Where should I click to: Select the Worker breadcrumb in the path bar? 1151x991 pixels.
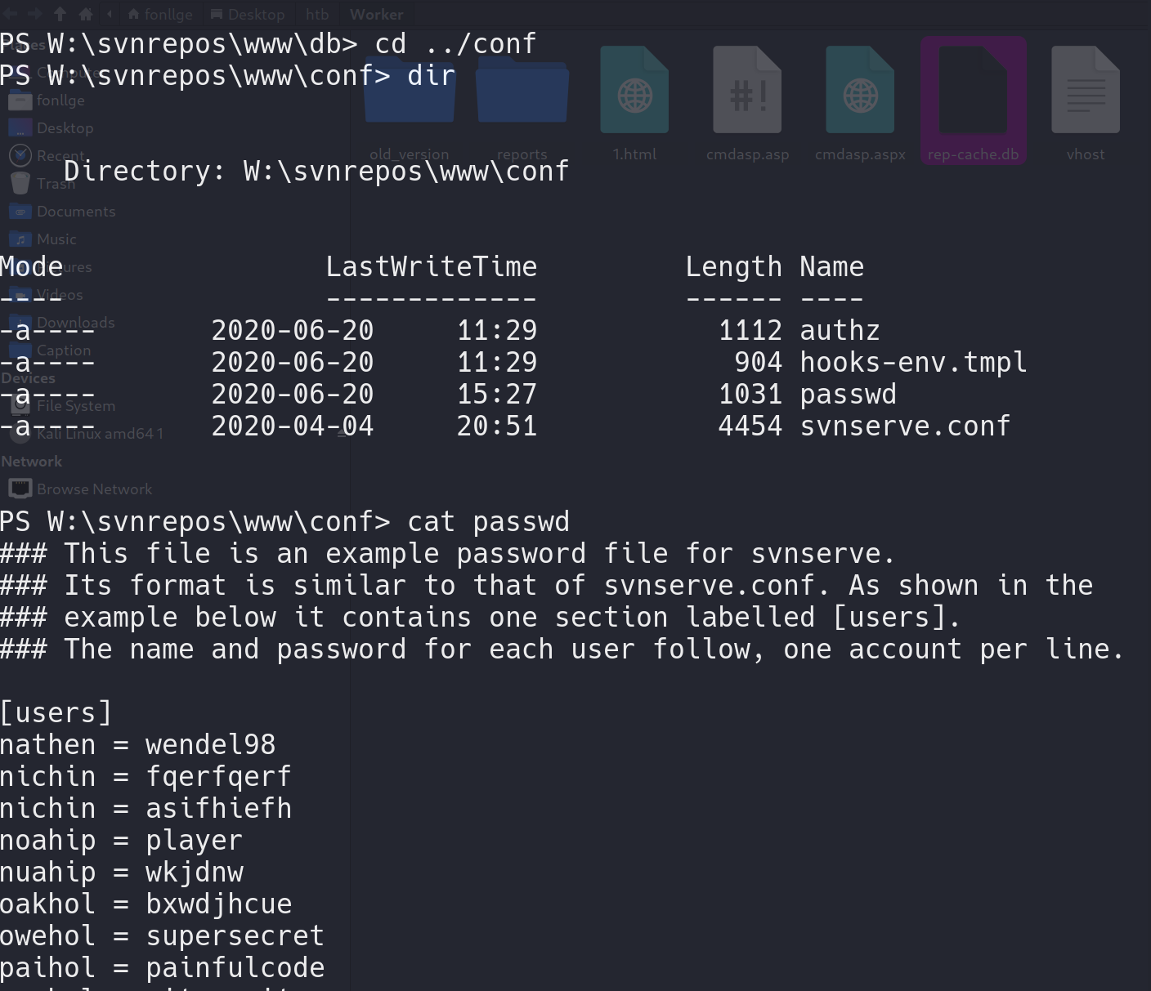click(x=377, y=14)
